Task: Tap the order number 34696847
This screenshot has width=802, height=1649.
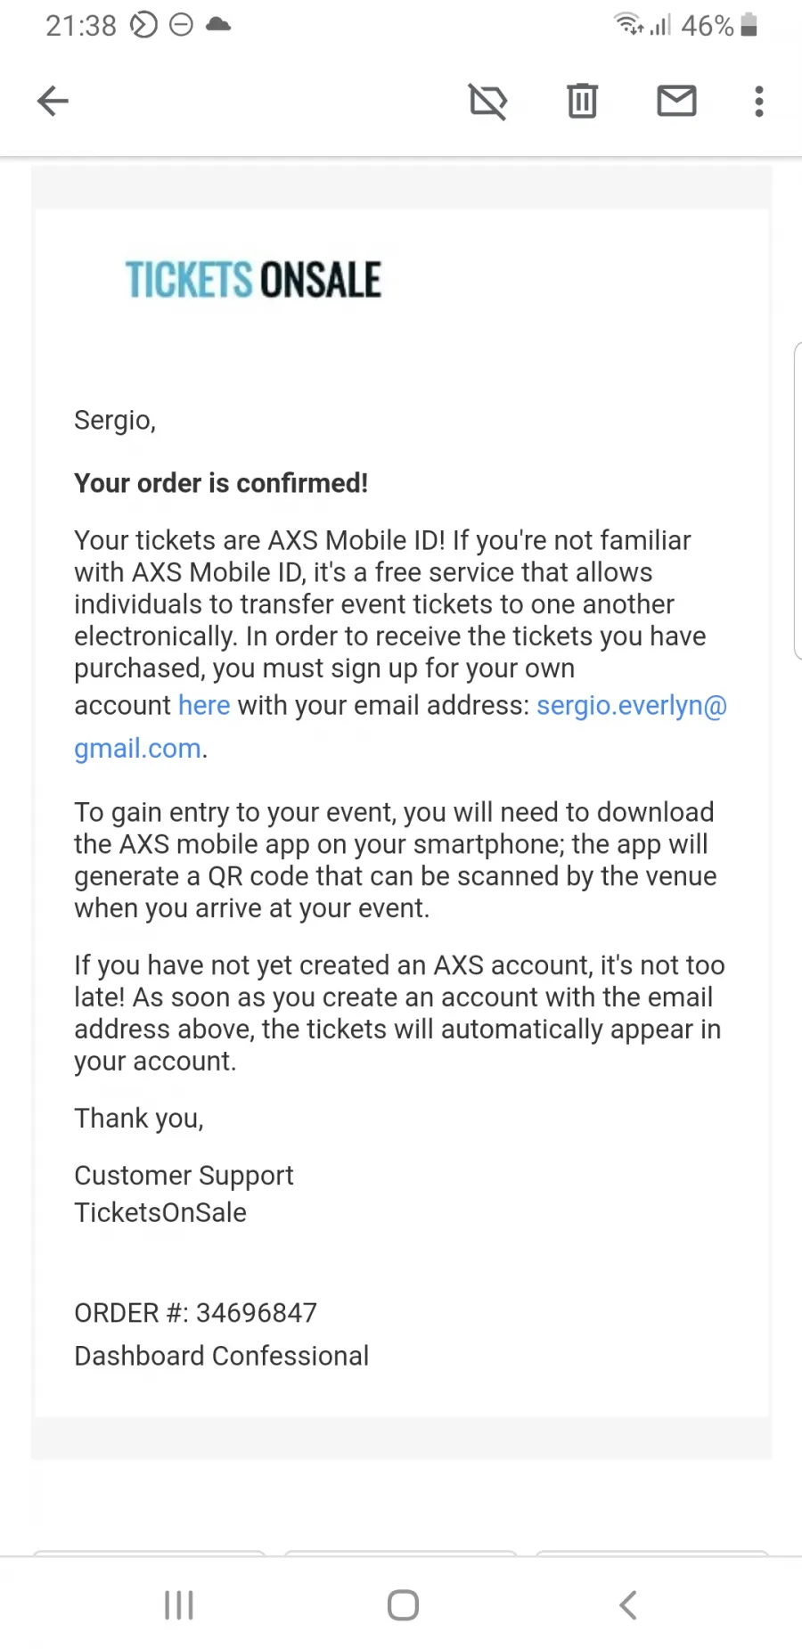Action: 257,1312
